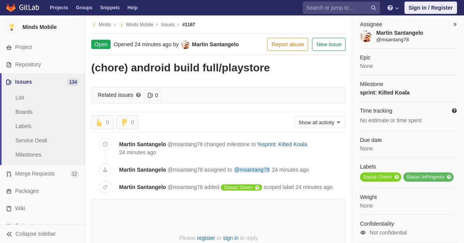
Task: Click the thumbs up reaction
Action: point(102,122)
